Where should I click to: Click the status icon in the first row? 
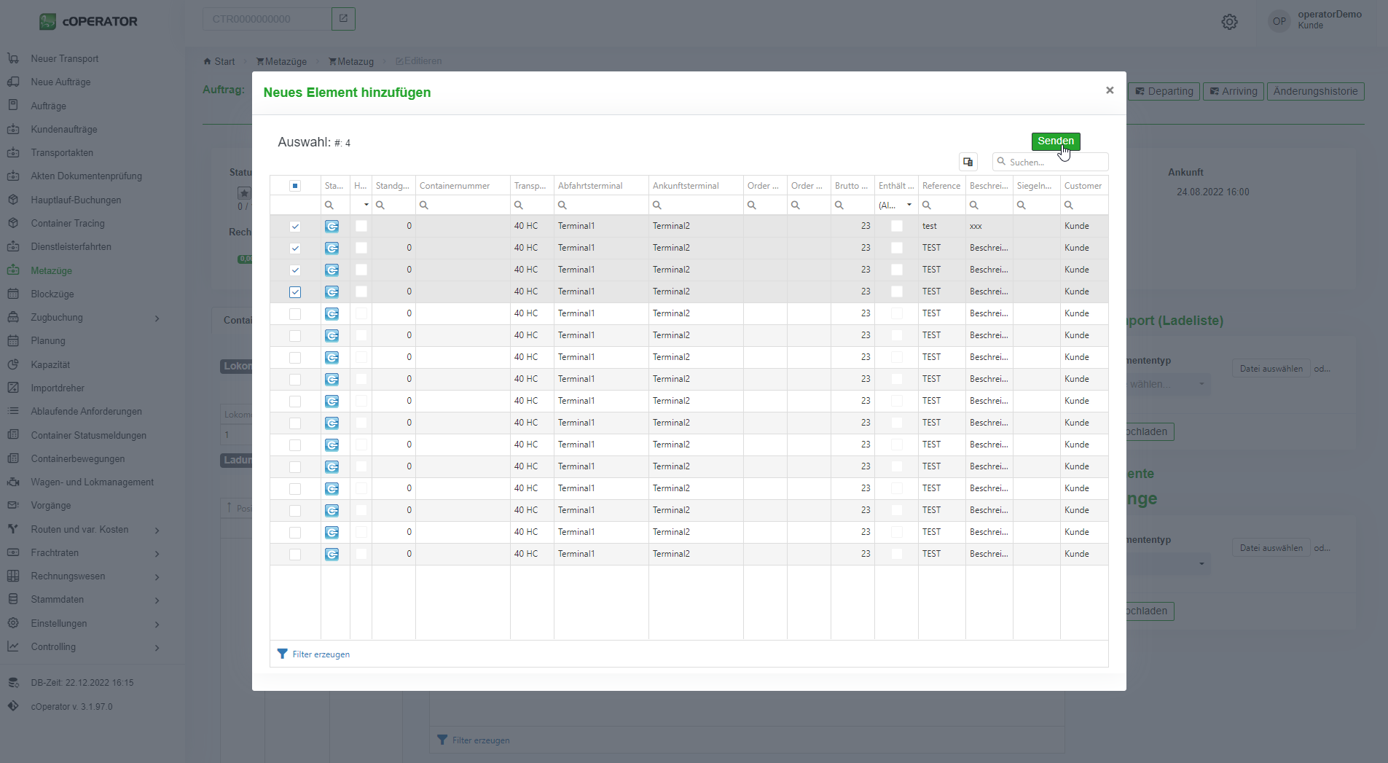click(332, 227)
